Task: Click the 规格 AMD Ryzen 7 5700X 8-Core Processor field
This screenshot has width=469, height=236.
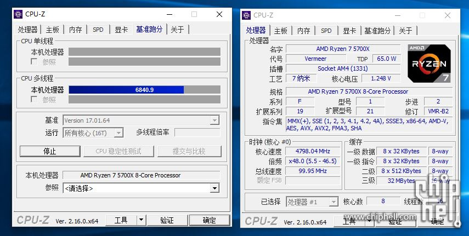Action: [x=369, y=91]
